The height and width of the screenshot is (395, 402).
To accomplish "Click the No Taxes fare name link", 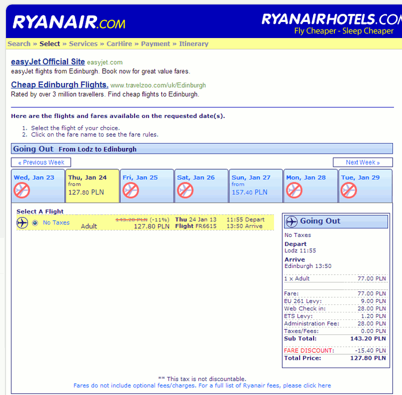I will click(x=56, y=222).
